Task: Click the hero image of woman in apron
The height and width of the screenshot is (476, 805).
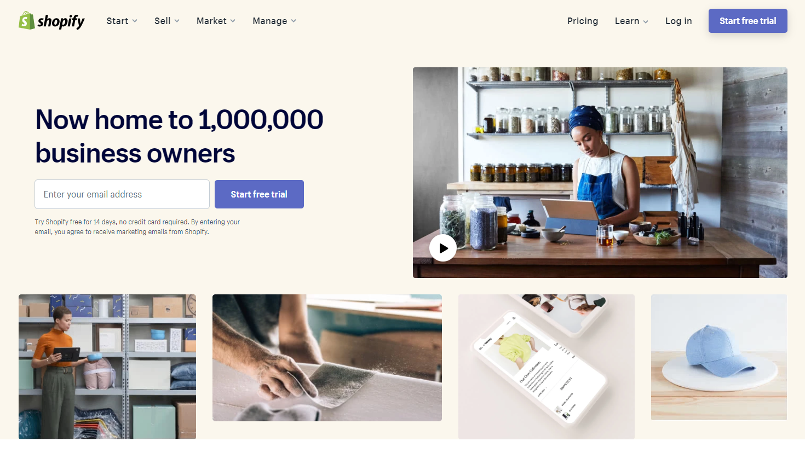Action: coord(600,172)
